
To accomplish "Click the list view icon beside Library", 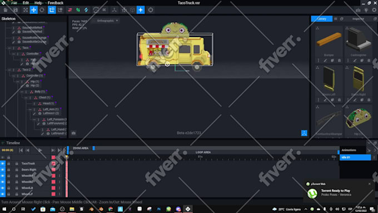I will 336,18.
